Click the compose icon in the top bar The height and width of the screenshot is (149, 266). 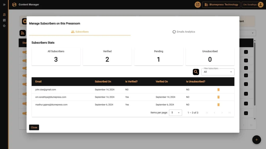197,4
